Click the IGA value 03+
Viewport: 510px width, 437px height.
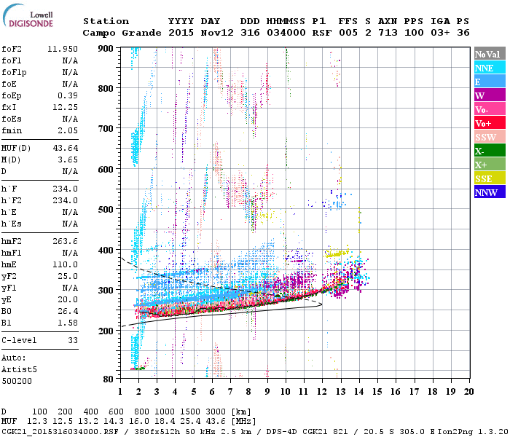click(x=440, y=33)
